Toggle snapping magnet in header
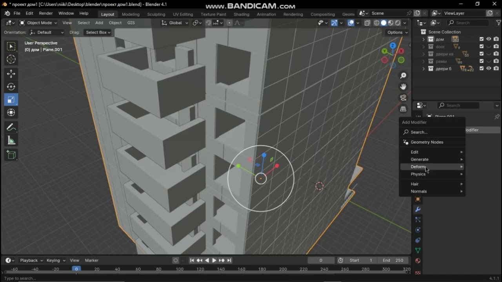Image resolution: width=502 pixels, height=282 pixels. pos(209,23)
